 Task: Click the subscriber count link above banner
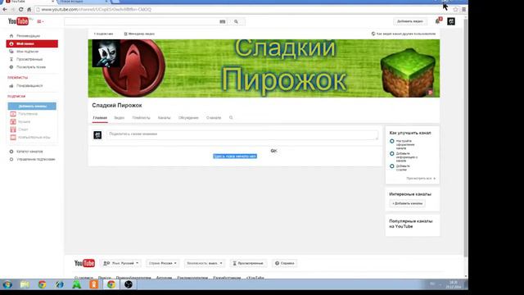[103, 34]
